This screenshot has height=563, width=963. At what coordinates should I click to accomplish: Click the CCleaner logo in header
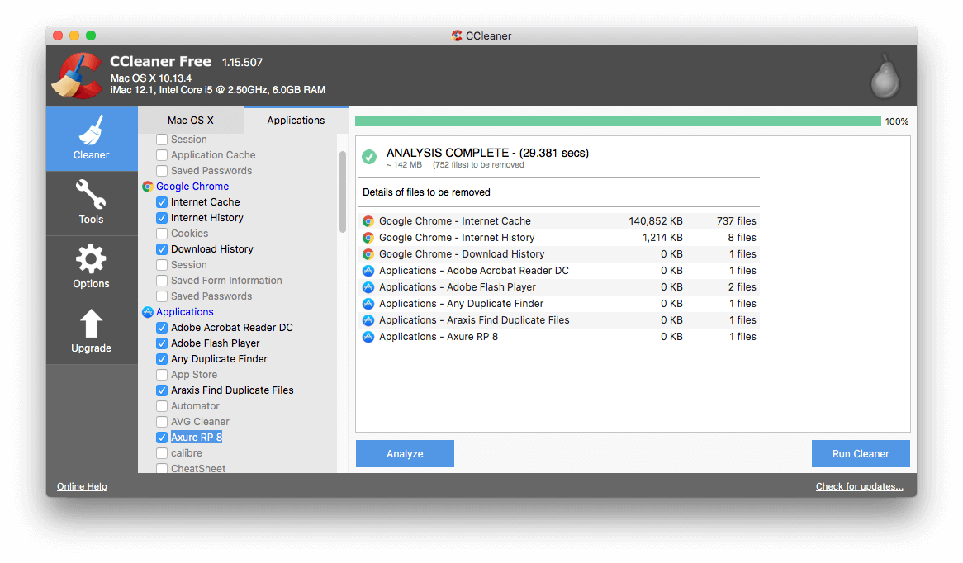pyautogui.click(x=78, y=76)
